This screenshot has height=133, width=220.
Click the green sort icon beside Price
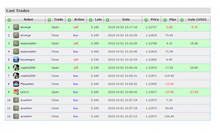pos(146,20)
